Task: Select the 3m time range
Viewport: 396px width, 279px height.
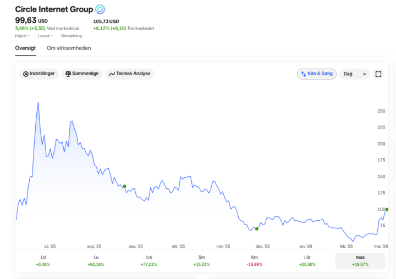Action: tap(201, 260)
